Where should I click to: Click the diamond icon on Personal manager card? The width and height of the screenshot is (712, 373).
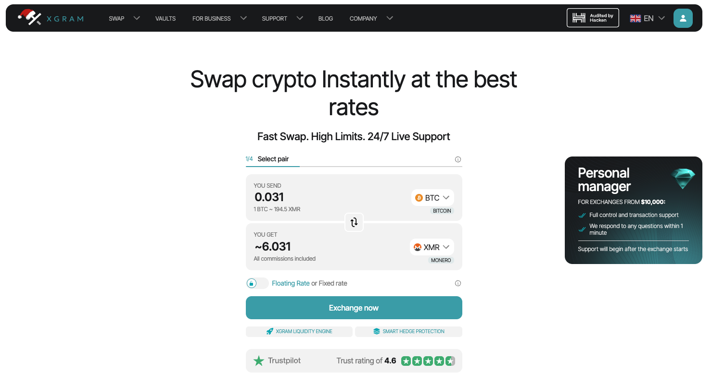pyautogui.click(x=683, y=179)
